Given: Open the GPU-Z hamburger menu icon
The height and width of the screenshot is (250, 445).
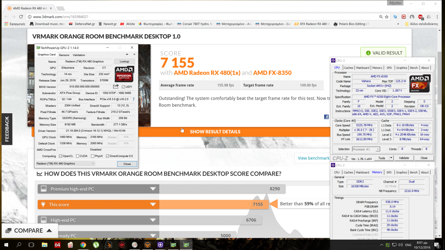Looking at the screenshot, I should (134, 55).
